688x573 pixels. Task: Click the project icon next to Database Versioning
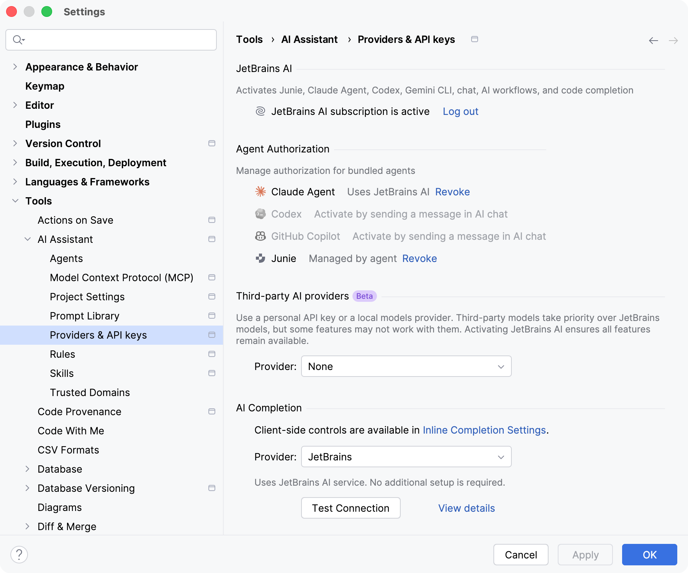(x=211, y=488)
